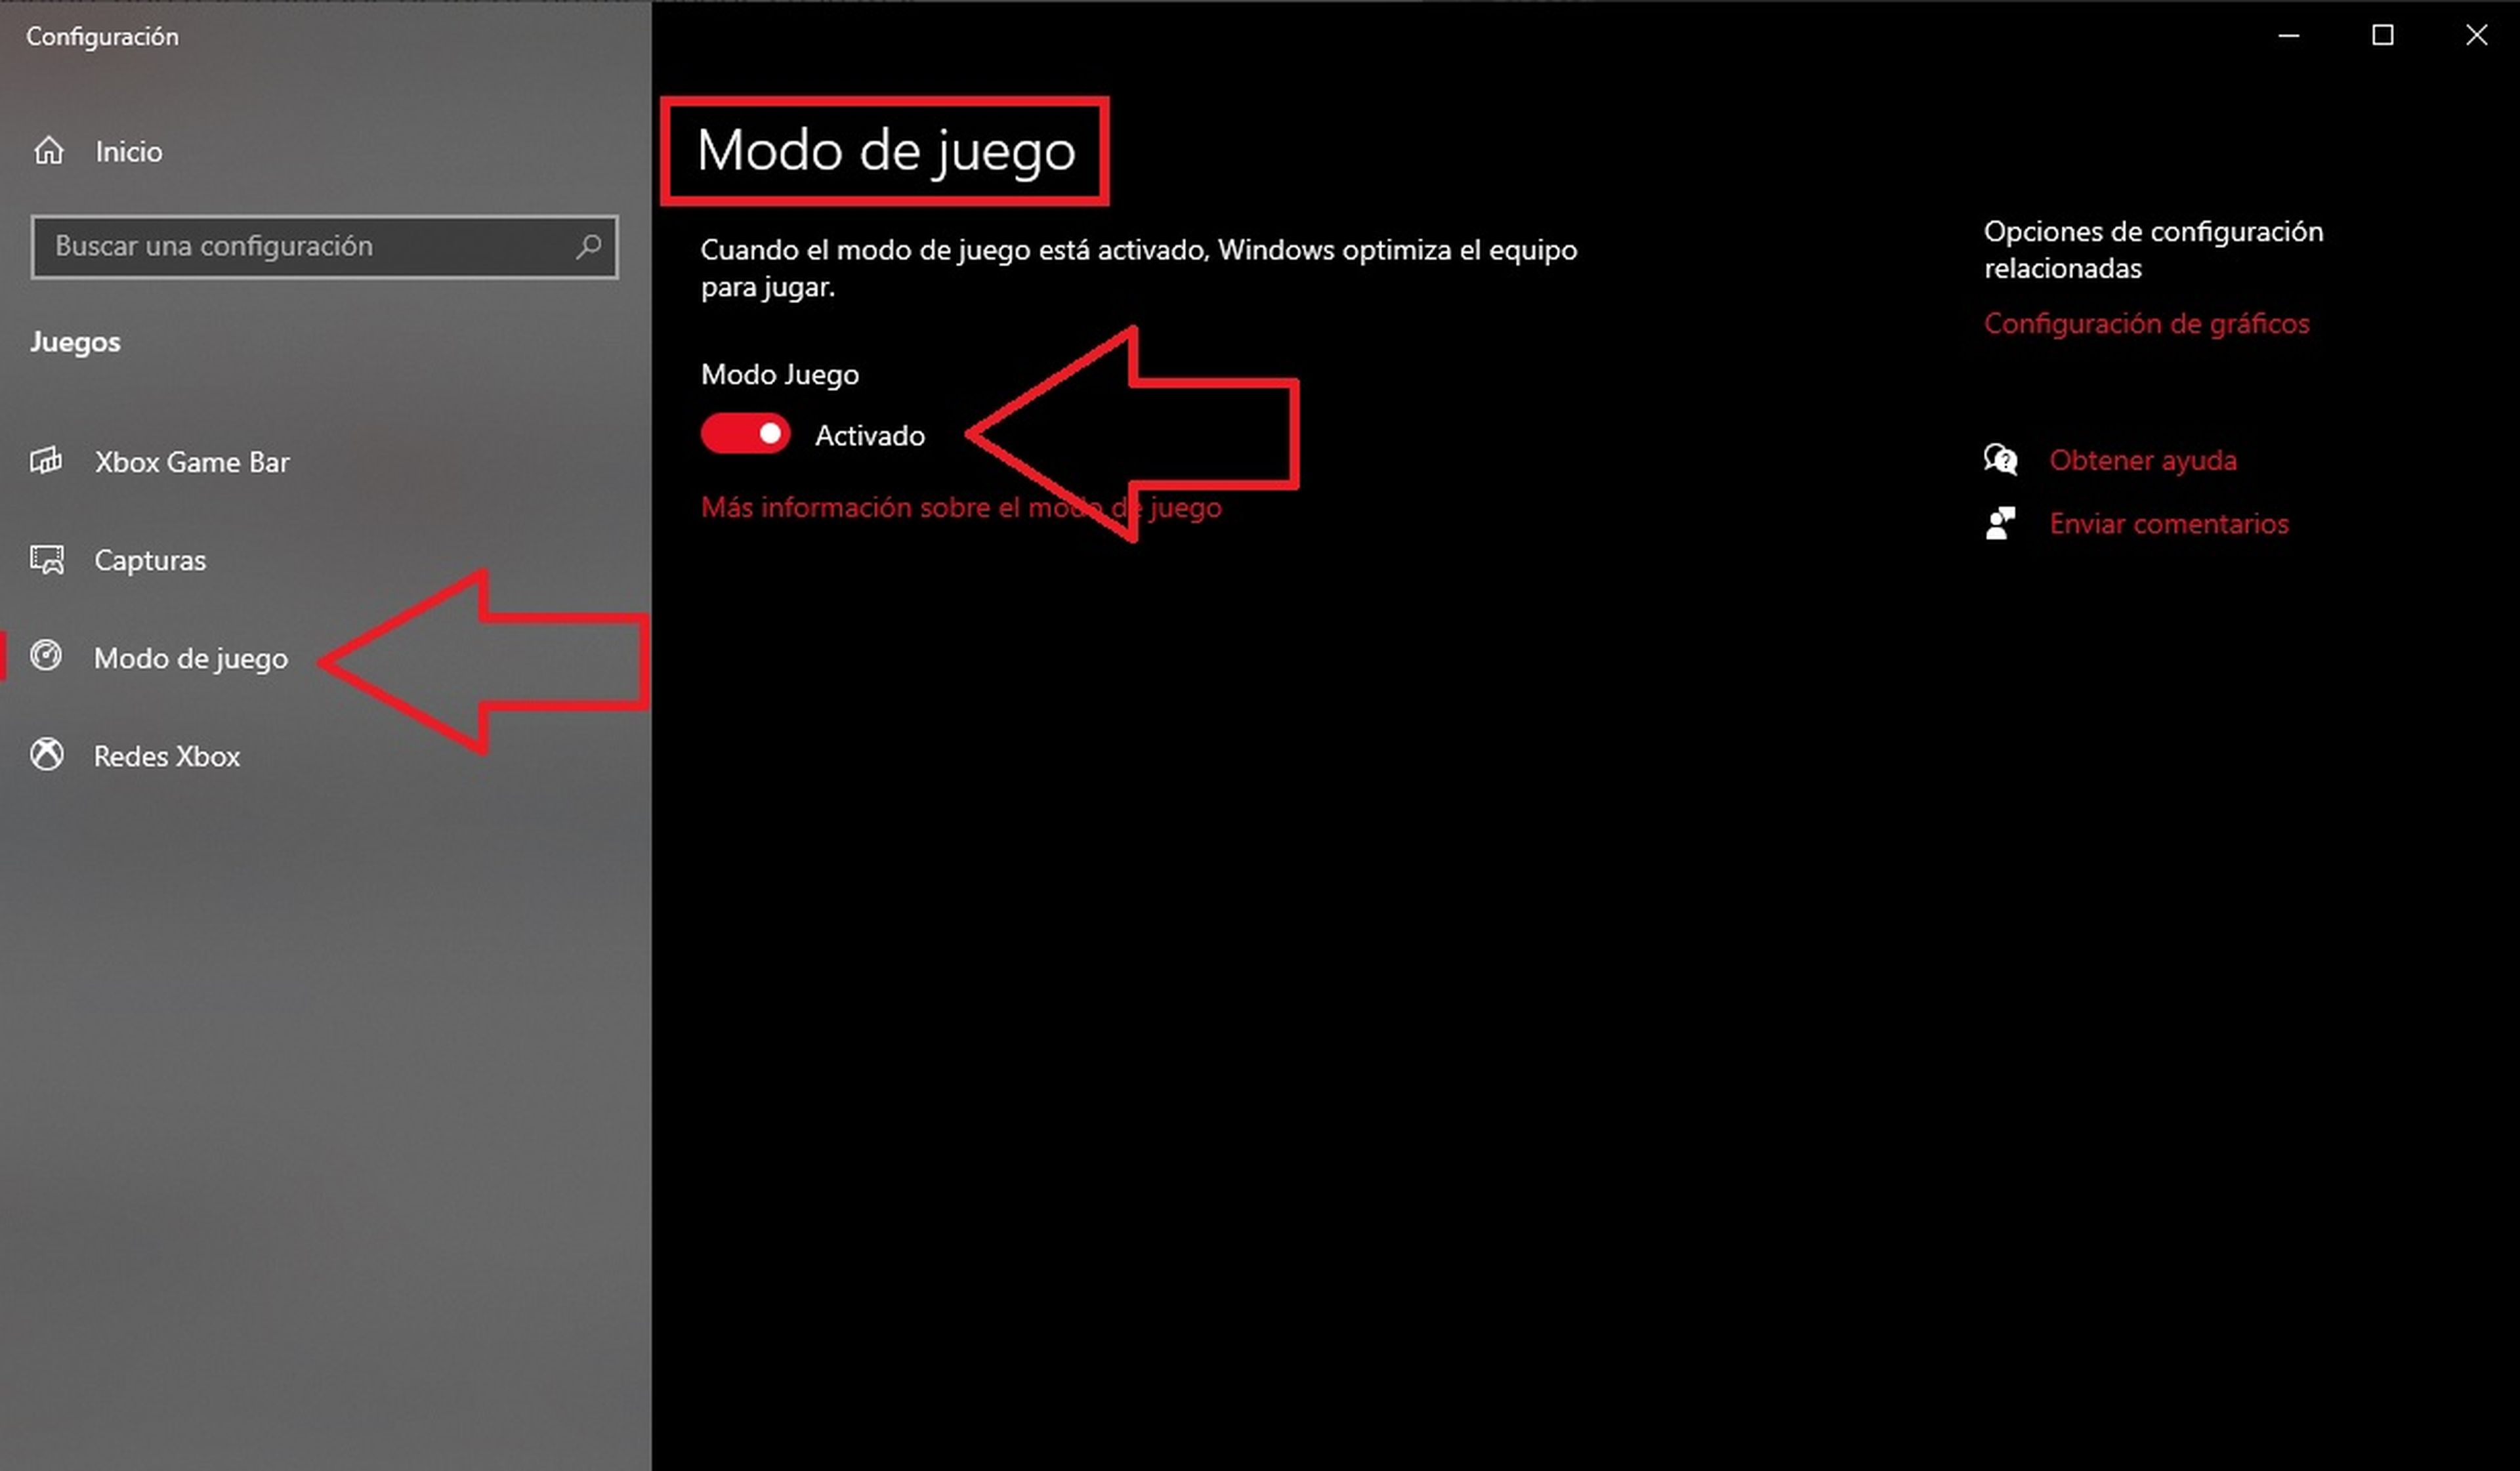Click the Modo de juego gauge icon

point(46,656)
